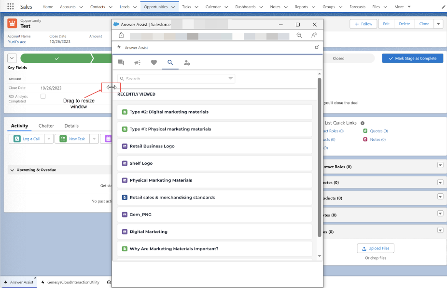The height and width of the screenshot is (288, 447).
Task: Click the site information lock icon
Action: 121,35
